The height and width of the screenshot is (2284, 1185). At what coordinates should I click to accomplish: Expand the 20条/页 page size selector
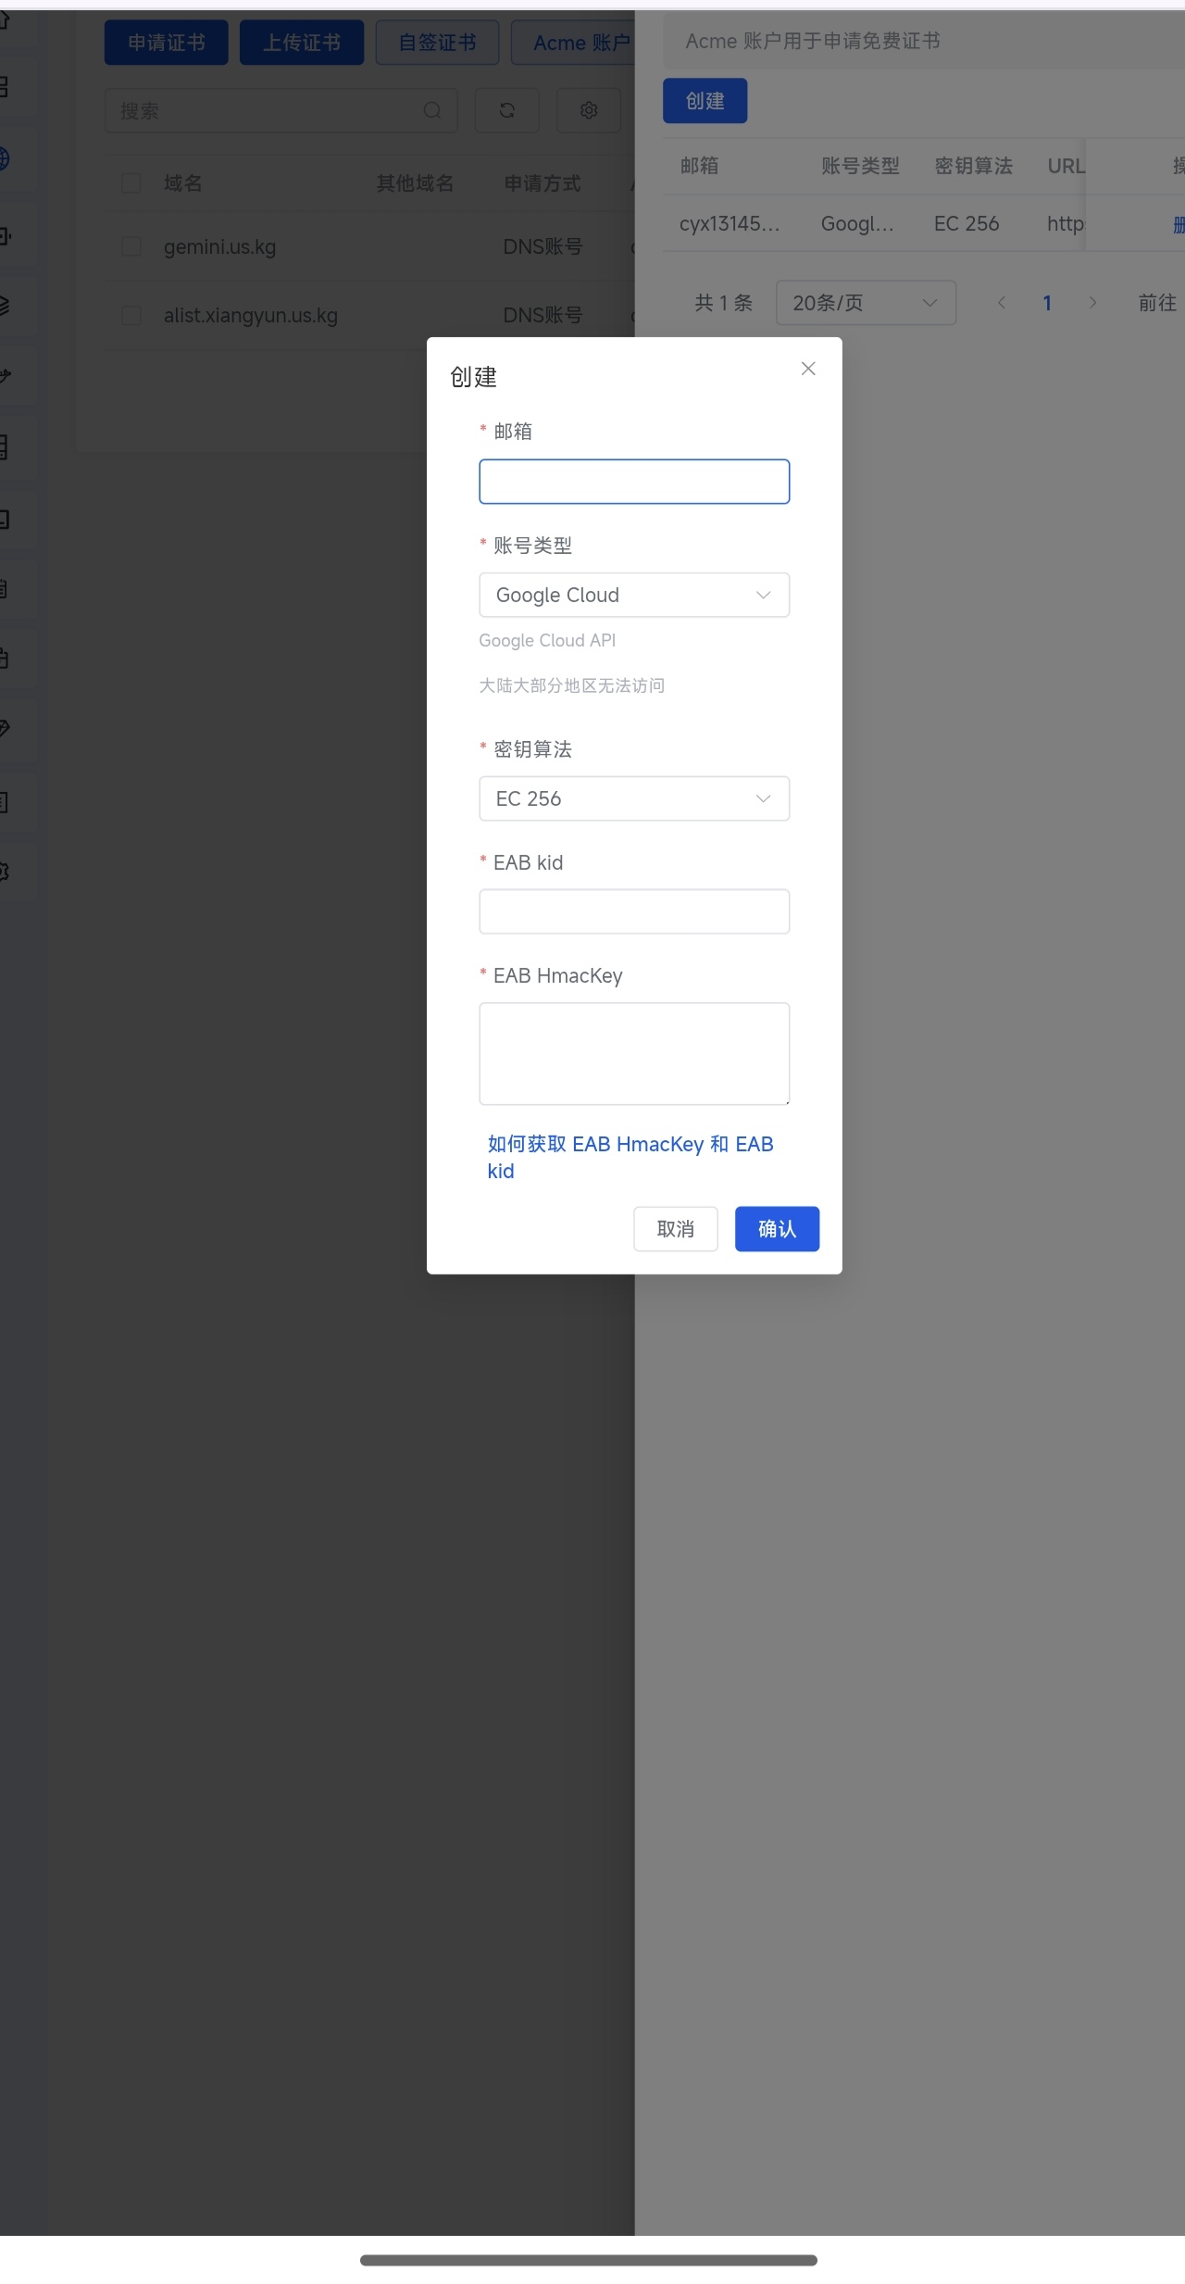(x=865, y=303)
